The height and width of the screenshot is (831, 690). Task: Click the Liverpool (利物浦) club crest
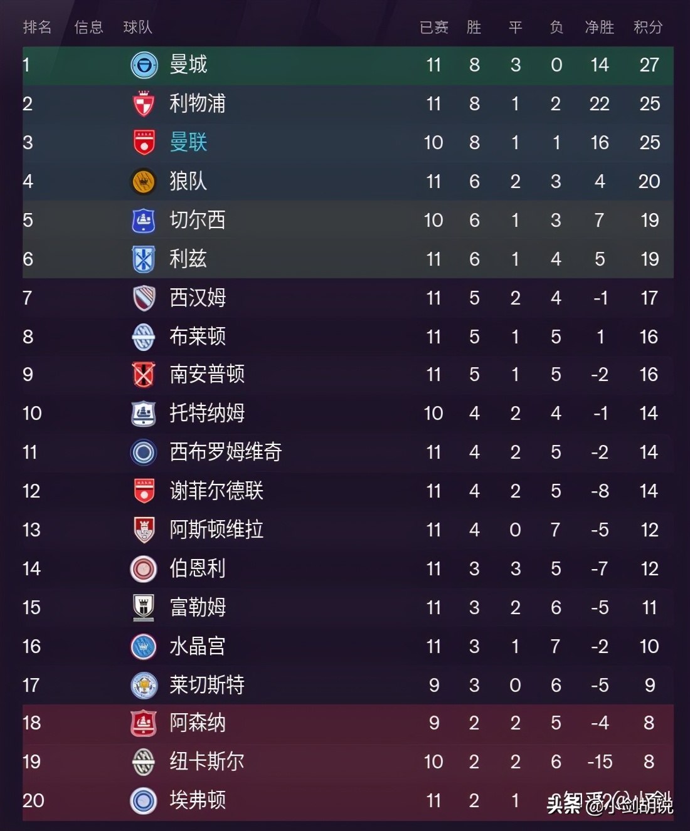143,103
